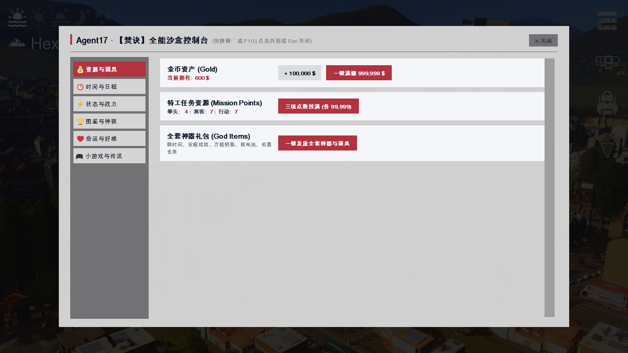Click 一键满额 999,999 $ button
The width and height of the screenshot is (628, 353).
point(359,73)
